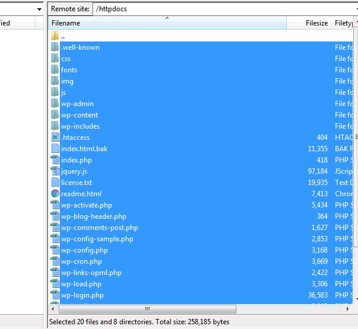Click the .htaccess file icon
Image resolution: width=358 pixels, height=329 pixels.
coord(55,137)
